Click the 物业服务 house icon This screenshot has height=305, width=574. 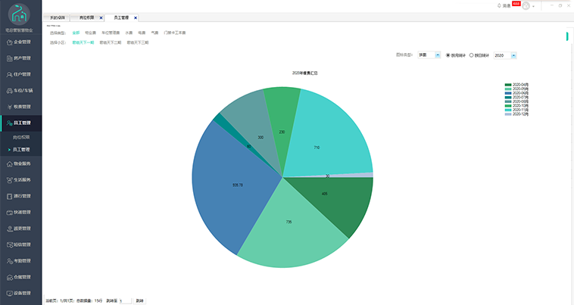9,163
